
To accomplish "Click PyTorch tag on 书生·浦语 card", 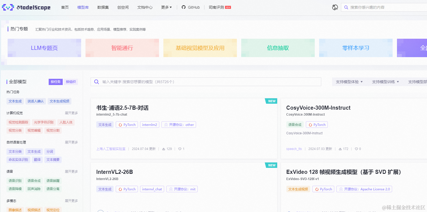I will (127, 125).
